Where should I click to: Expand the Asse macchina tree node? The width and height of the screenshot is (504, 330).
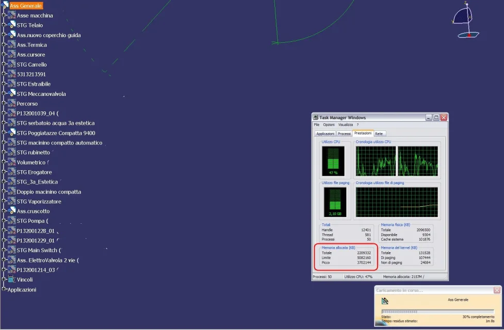[x=4, y=15]
